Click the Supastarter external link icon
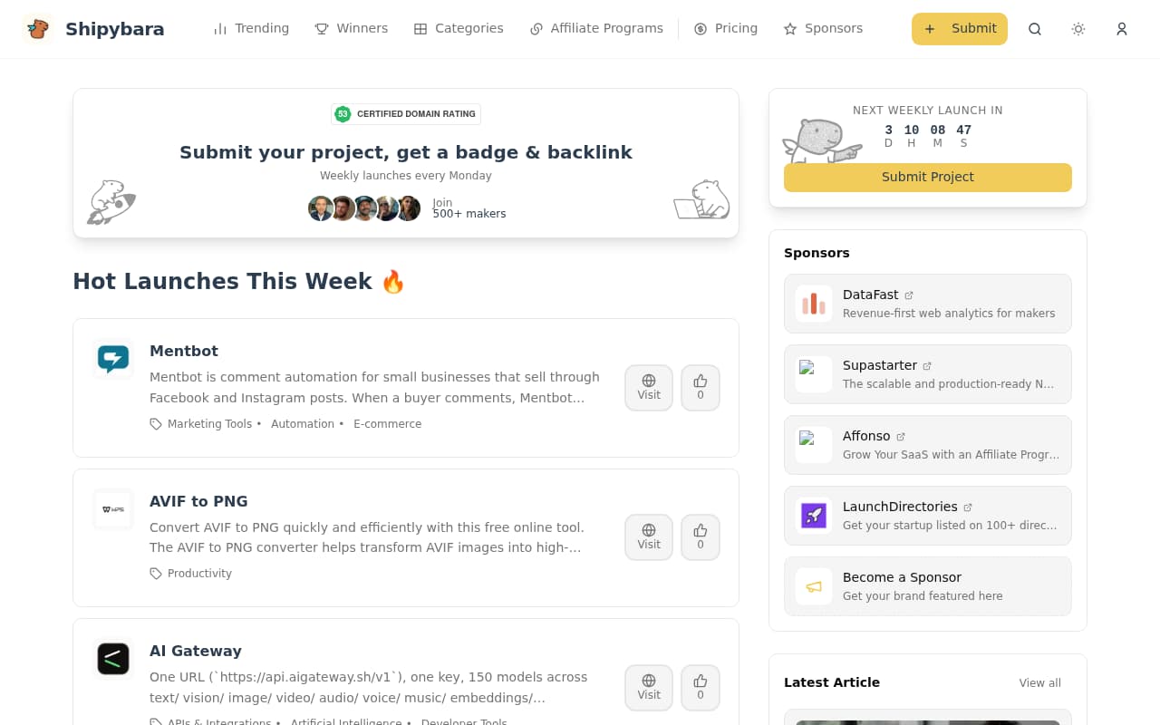The width and height of the screenshot is (1160, 725). coord(927,366)
